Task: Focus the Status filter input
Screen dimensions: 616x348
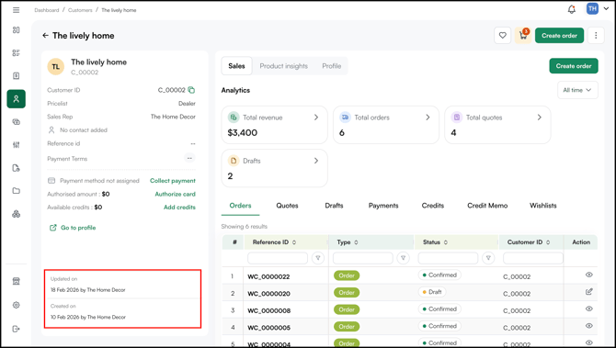Action: [449, 258]
